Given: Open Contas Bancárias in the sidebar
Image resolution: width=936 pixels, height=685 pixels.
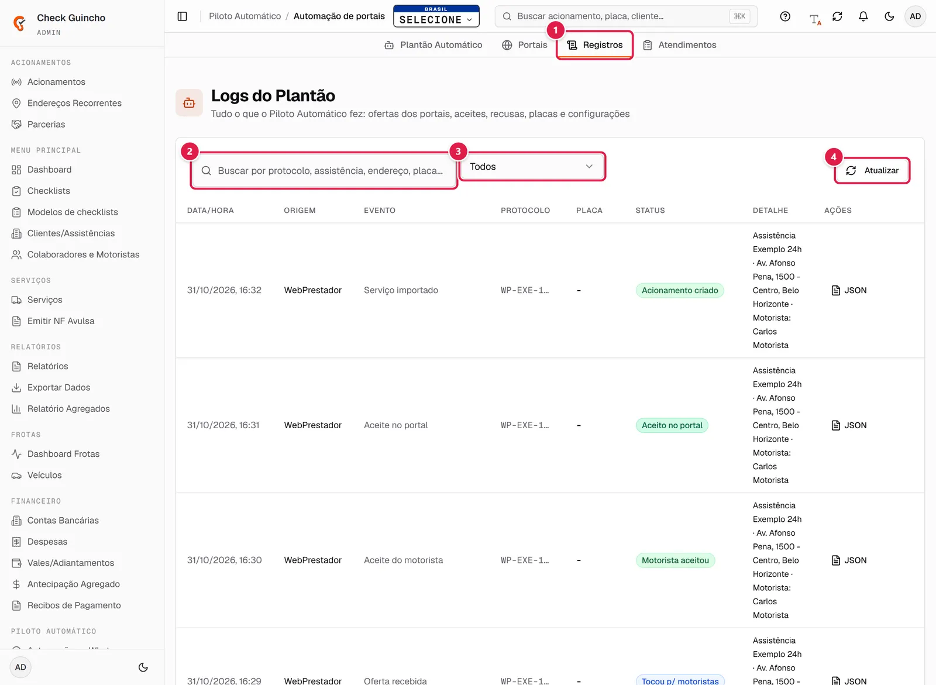Looking at the screenshot, I should click(x=82, y=521).
